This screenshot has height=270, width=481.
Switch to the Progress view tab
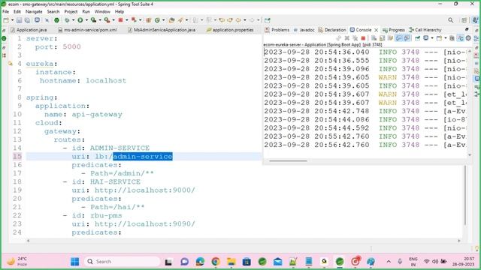click(x=394, y=30)
